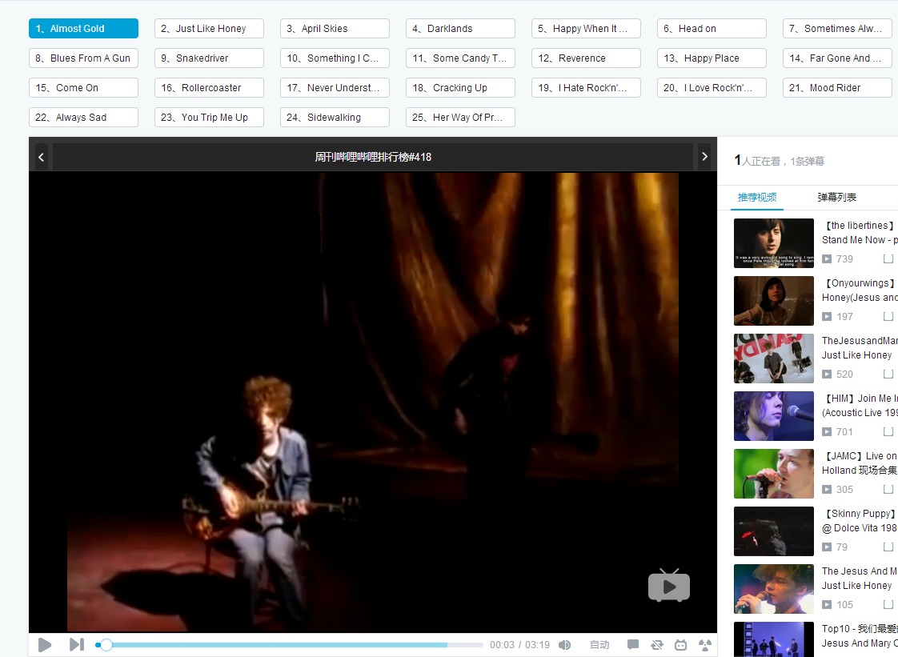Go to next video via right arrow

tap(704, 157)
